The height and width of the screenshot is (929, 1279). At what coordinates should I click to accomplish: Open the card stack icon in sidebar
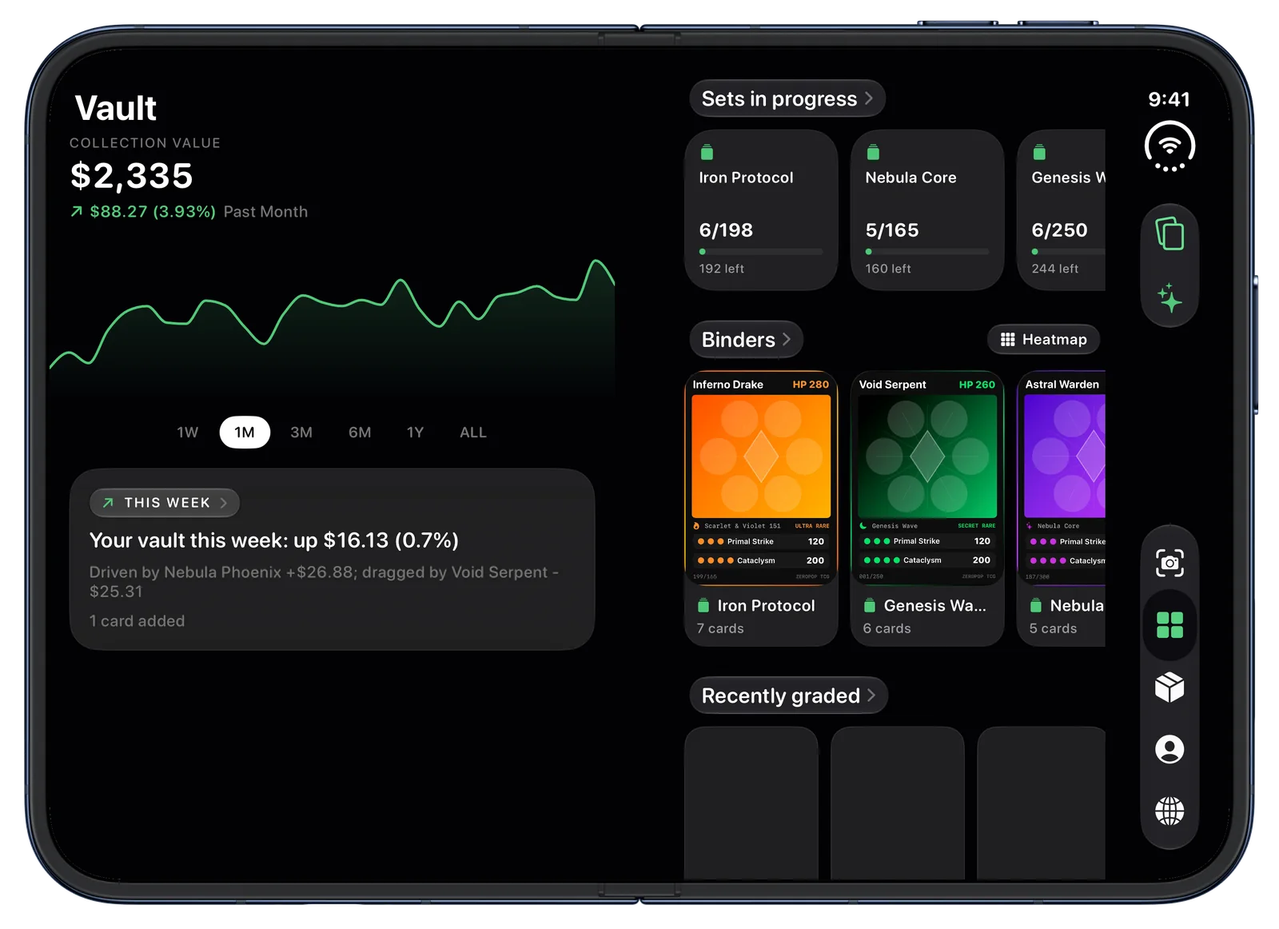pos(1169,234)
